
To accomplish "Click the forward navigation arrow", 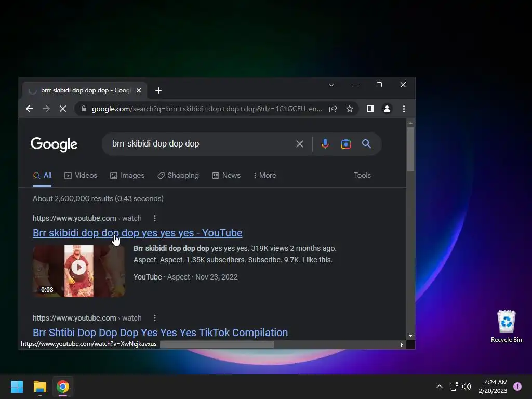I will [46, 109].
